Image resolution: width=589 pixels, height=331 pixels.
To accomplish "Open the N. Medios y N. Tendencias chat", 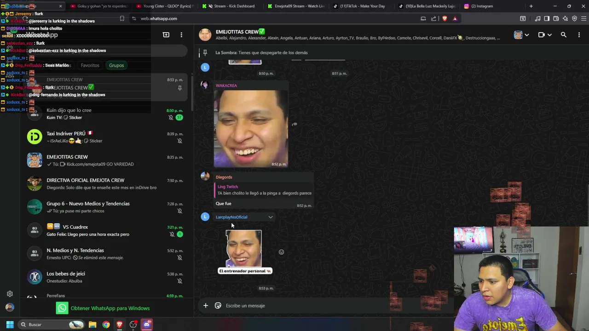I will (106, 254).
